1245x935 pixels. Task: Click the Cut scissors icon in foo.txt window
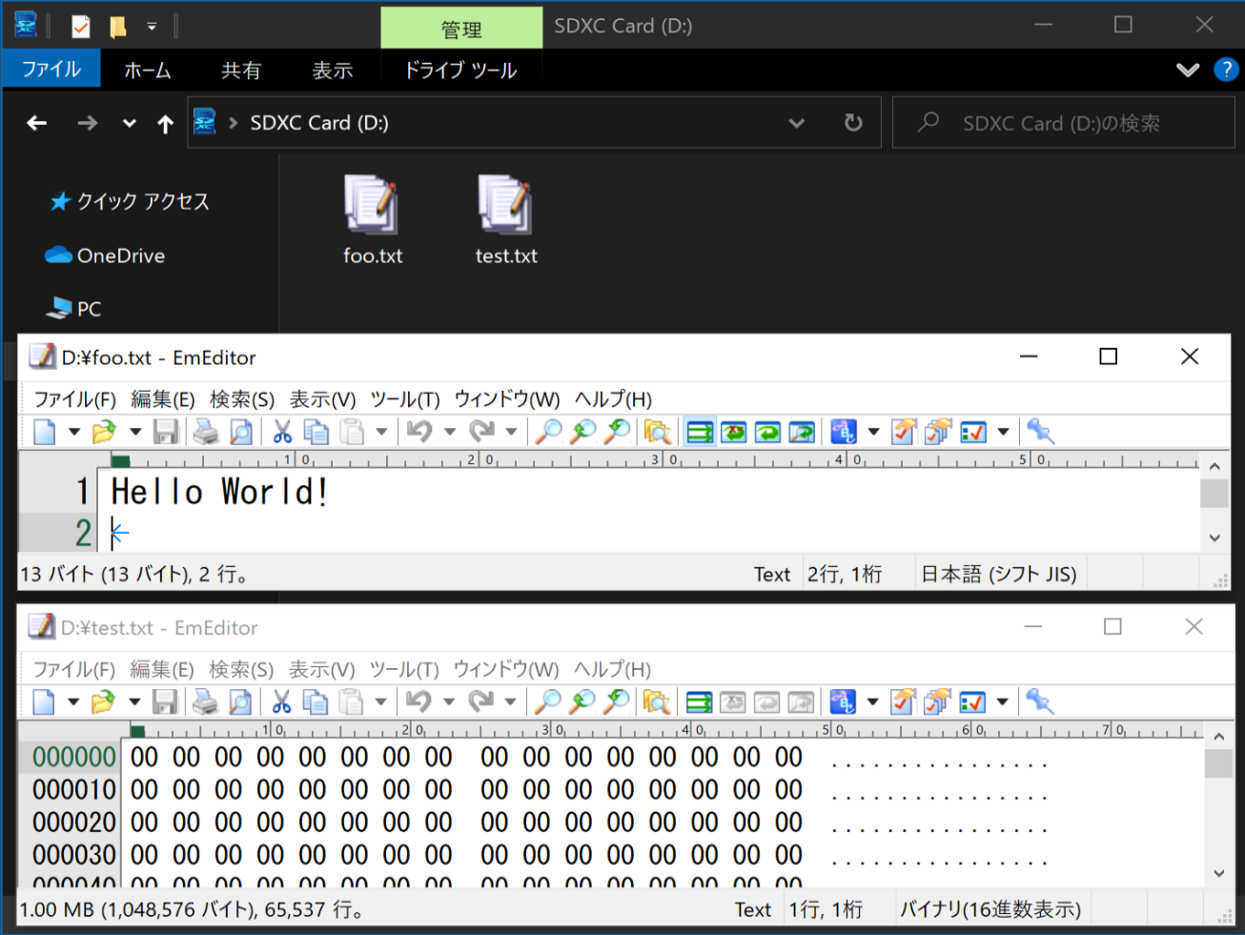pos(282,432)
